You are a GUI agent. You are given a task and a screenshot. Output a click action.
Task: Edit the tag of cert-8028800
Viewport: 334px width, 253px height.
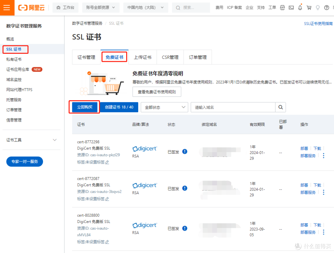click(107, 242)
